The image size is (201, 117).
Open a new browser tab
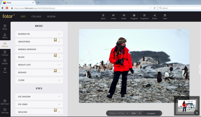38,3
